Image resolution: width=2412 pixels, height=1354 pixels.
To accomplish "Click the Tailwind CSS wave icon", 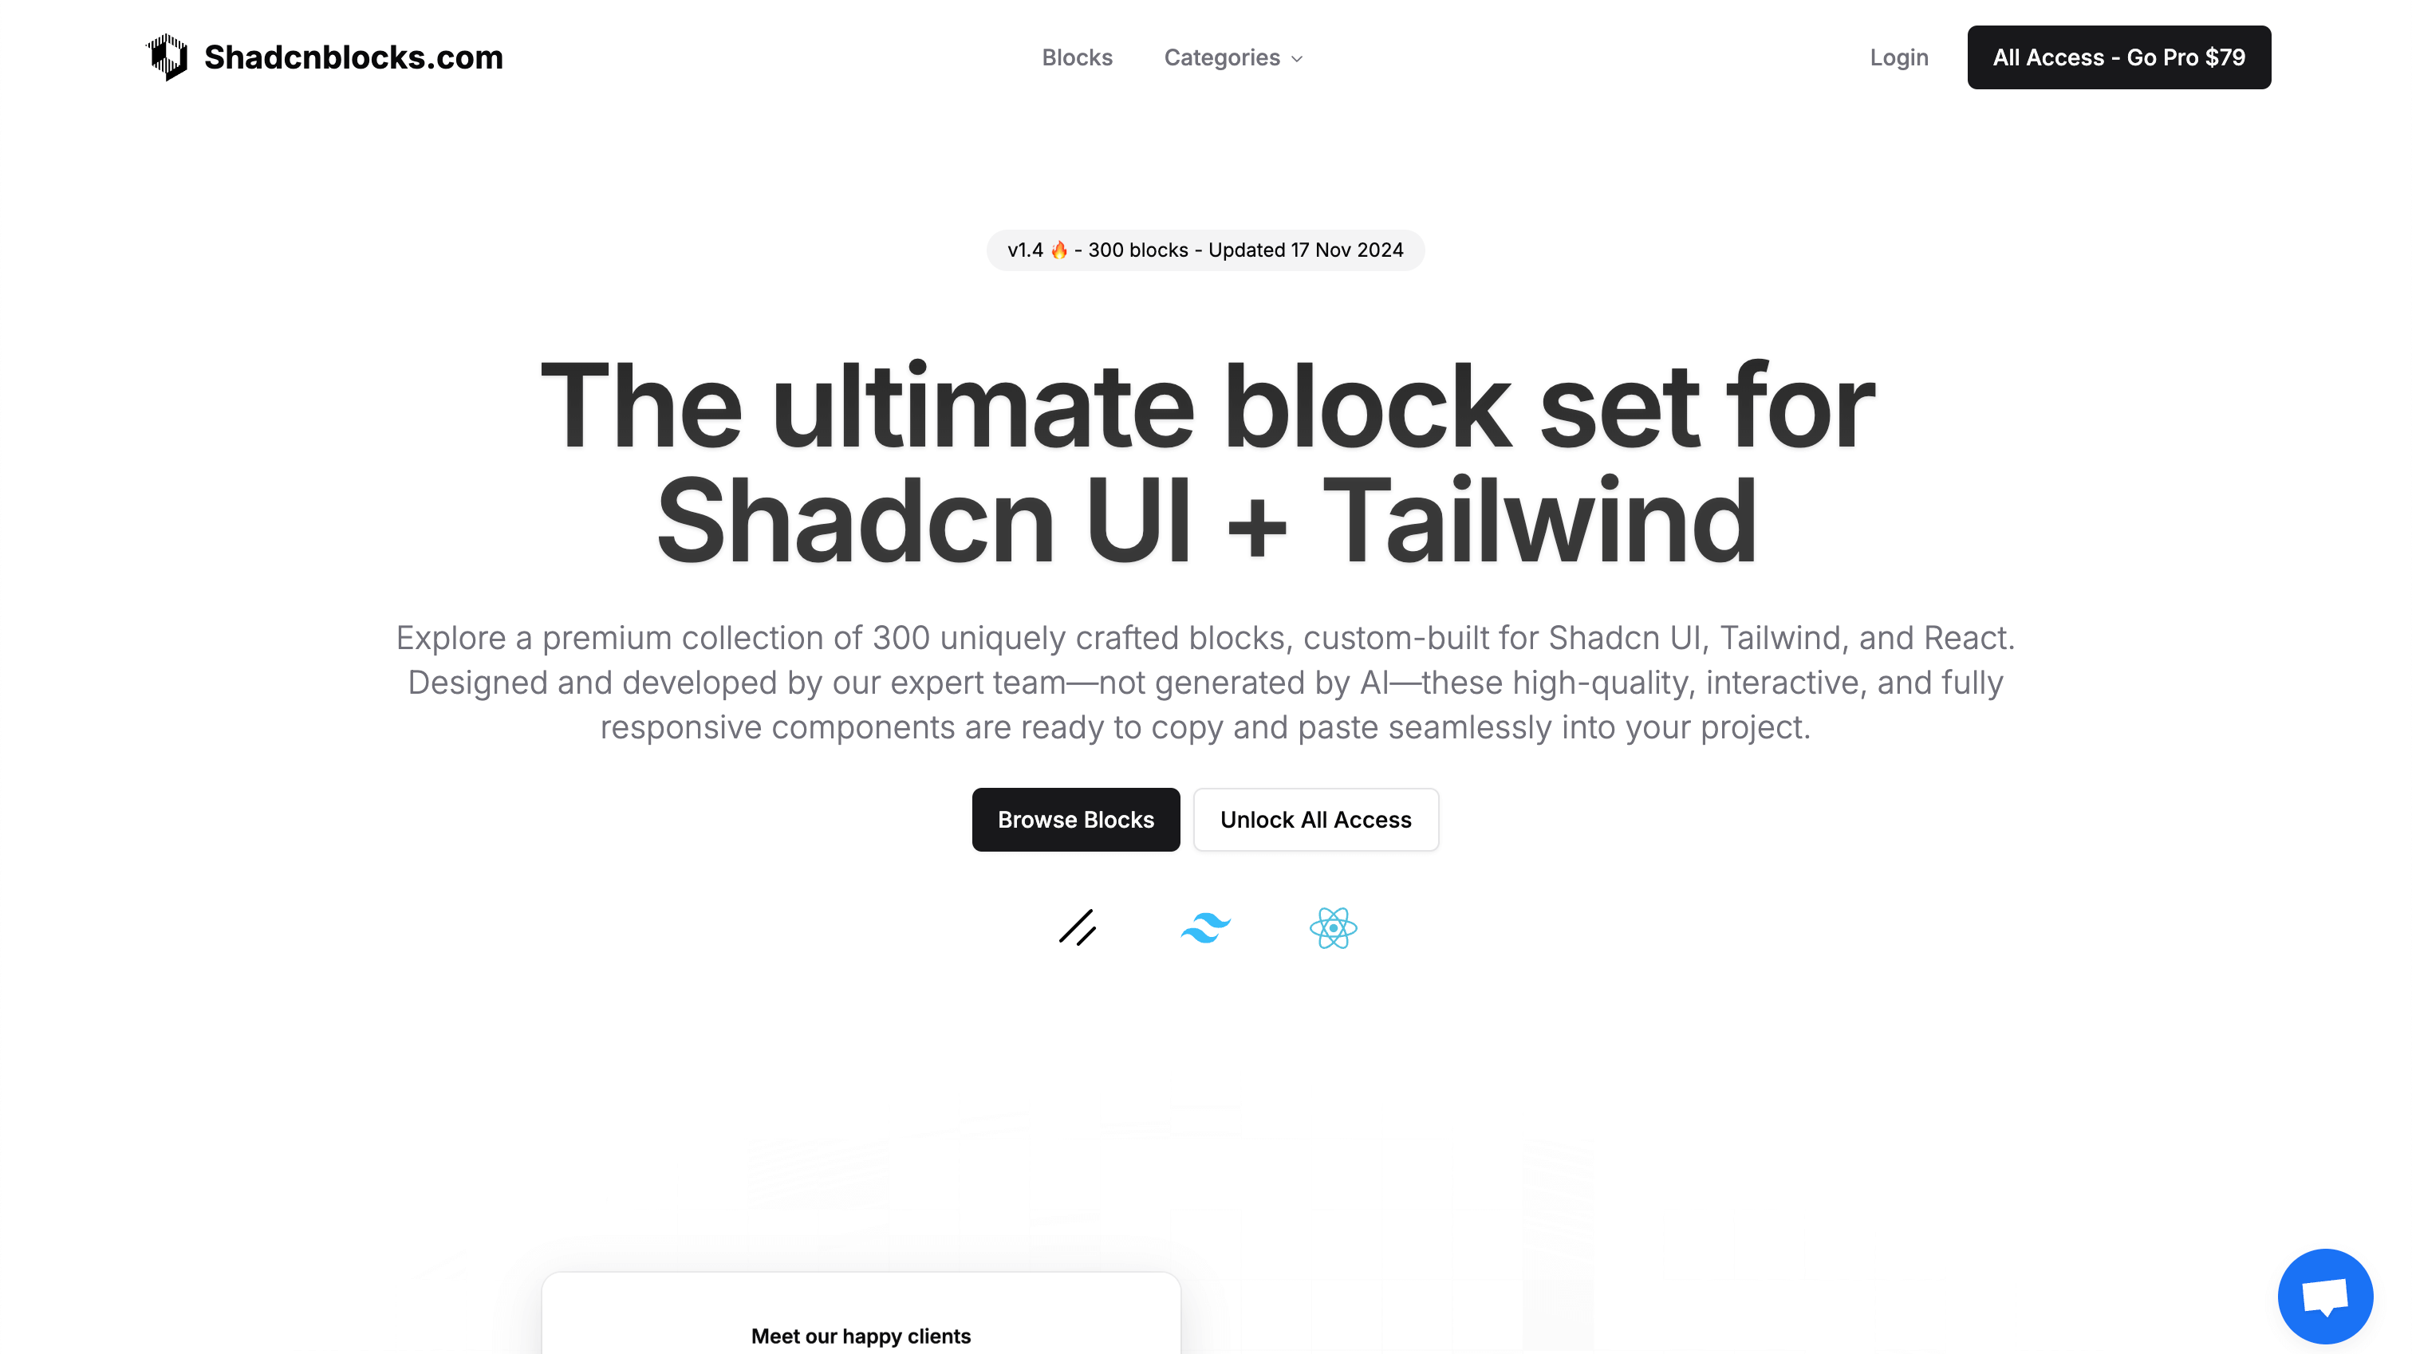I will (x=1204, y=927).
